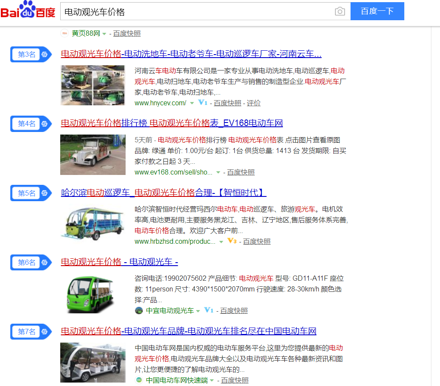The height and width of the screenshot is (386, 440).
Task: Click snippet starting 哈尔滨智恒时代经营玛西尔
Action: tap(241, 220)
